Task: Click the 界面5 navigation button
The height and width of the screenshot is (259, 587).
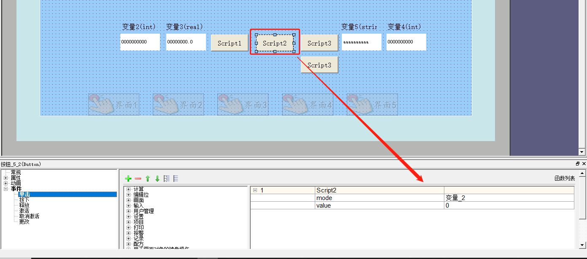Action: (x=372, y=104)
